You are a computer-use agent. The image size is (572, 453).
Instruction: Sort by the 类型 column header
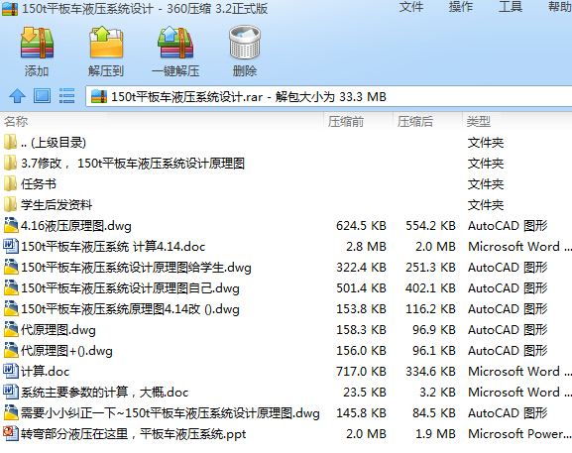point(478,122)
